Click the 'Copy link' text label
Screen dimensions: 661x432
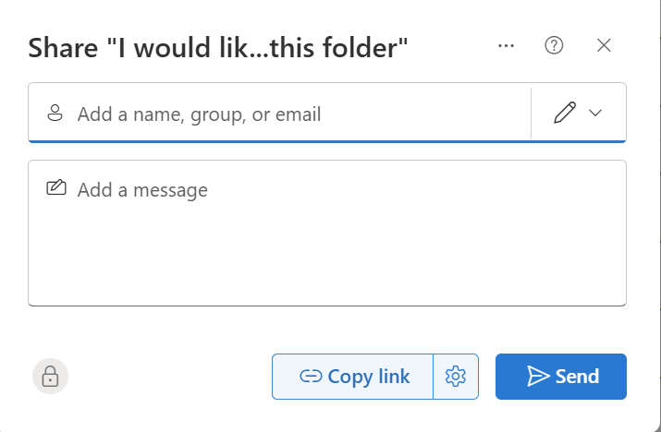pyautogui.click(x=368, y=377)
